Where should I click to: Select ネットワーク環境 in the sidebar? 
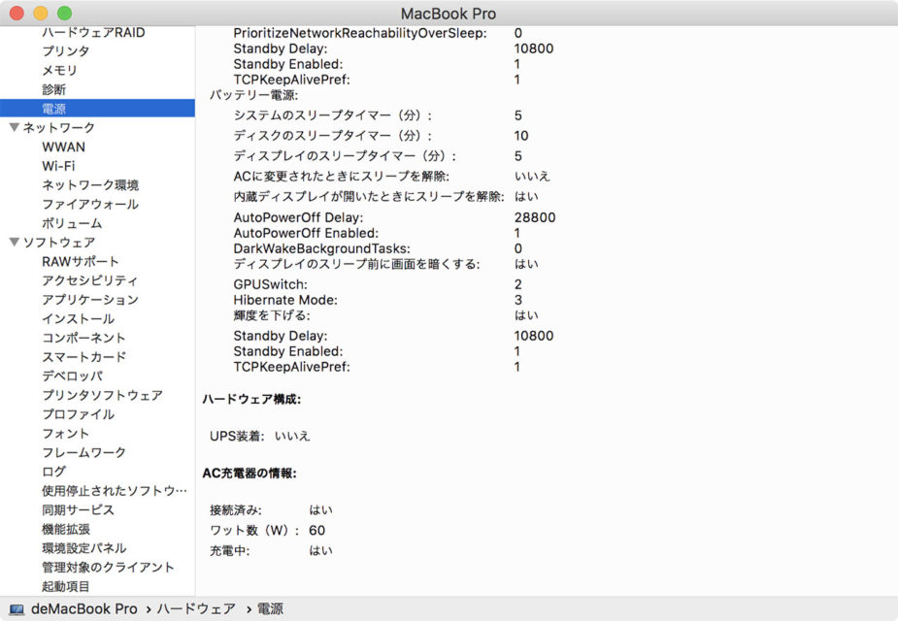[x=90, y=185]
